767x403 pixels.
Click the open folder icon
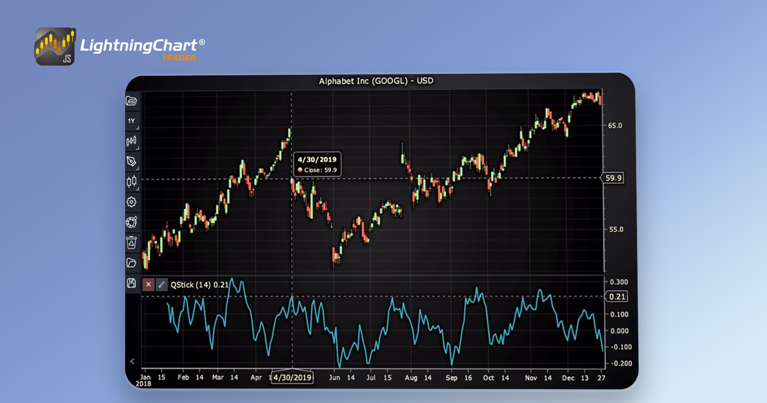131,262
